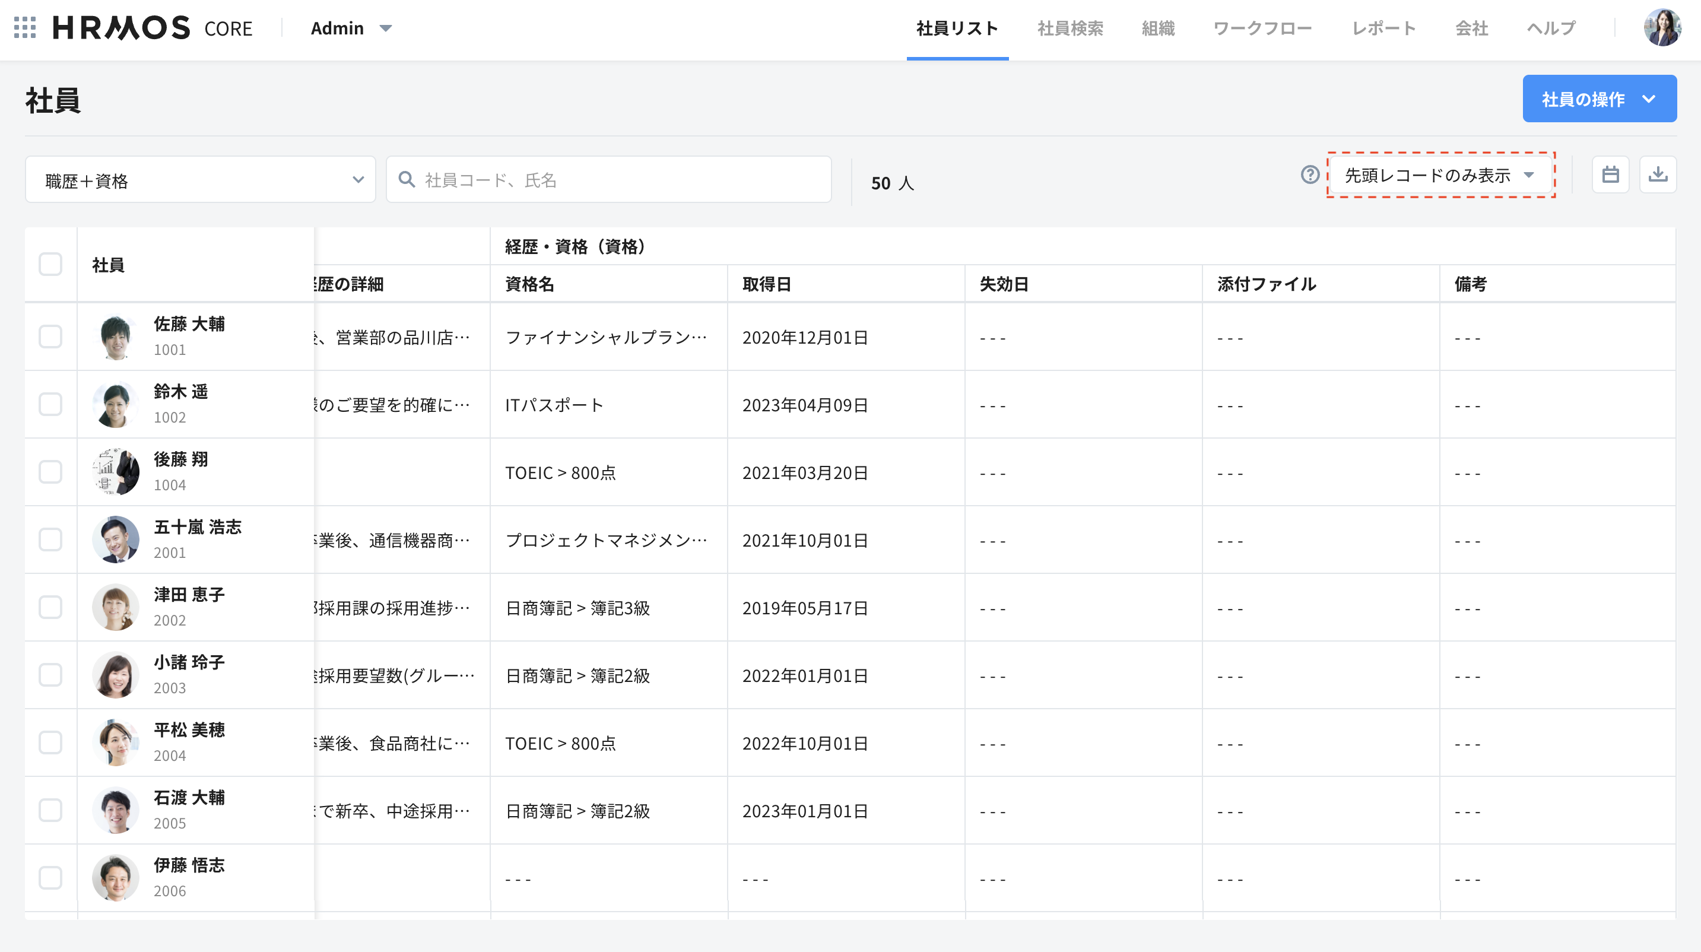The image size is (1701, 952).
Task: Go to the ワークフロー tab
Action: point(1262,28)
